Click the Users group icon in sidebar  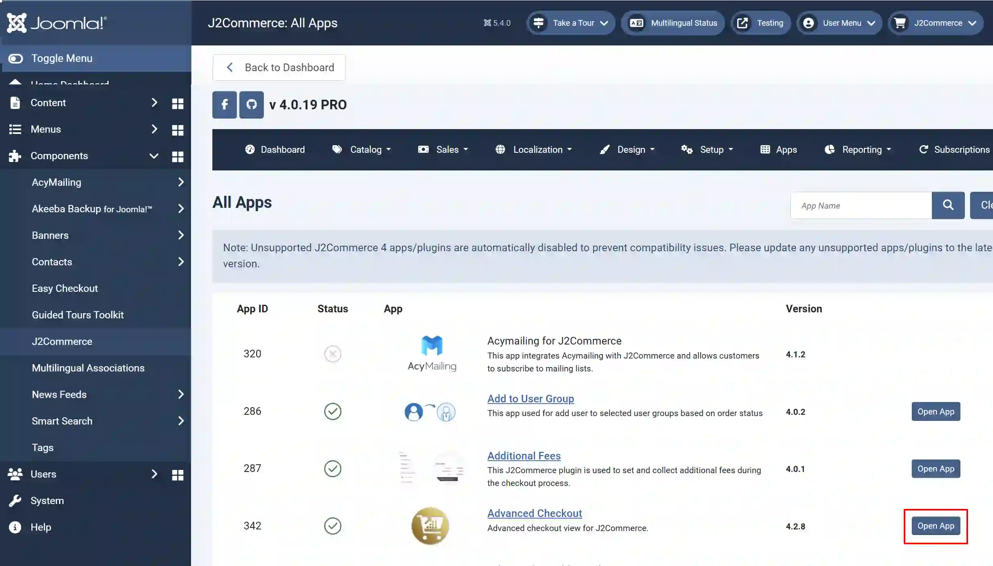(15, 474)
